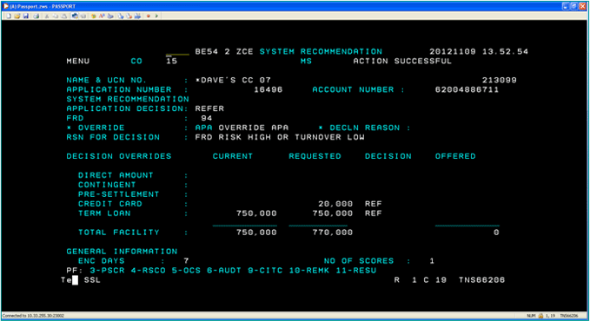
Task: Click the CO field value 15
Action: coord(171,61)
